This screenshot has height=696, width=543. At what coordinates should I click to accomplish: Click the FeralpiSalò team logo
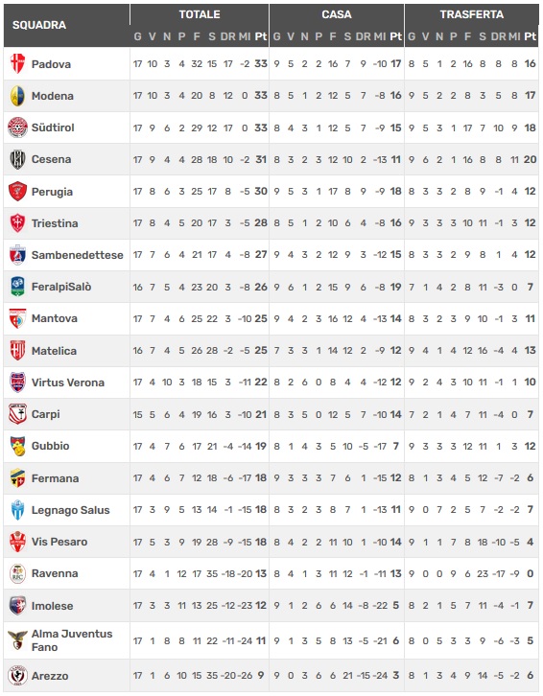click(x=18, y=287)
